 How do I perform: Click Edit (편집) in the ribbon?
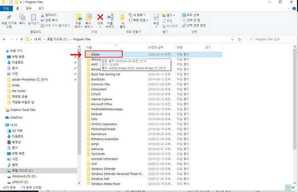[167, 20]
